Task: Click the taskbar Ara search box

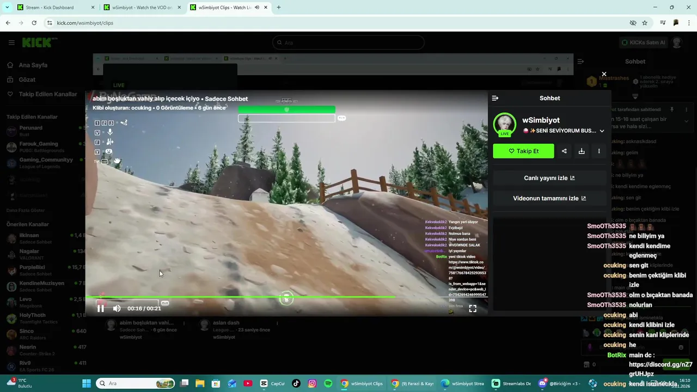Action: coord(136,383)
